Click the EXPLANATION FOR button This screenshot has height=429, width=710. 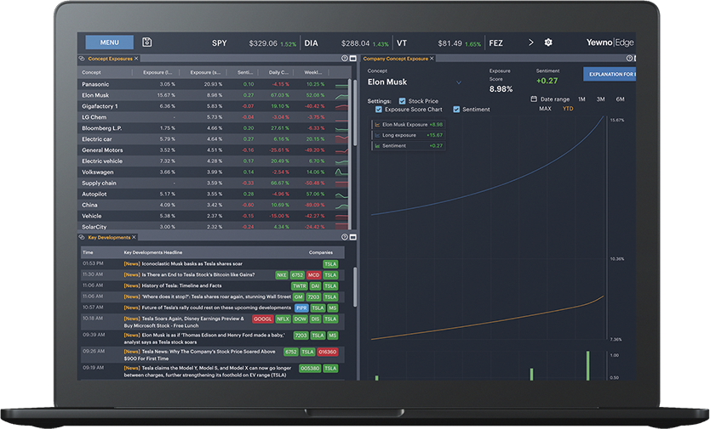point(610,74)
